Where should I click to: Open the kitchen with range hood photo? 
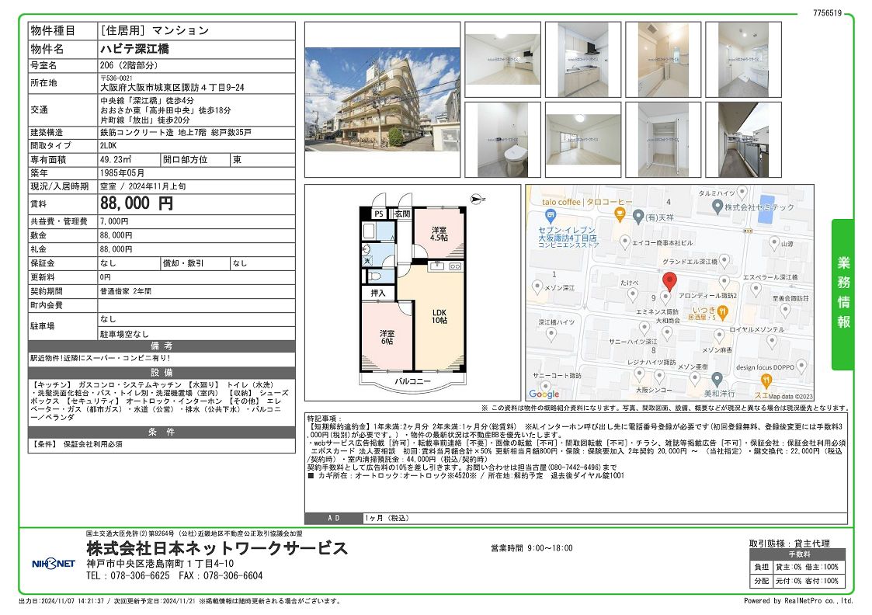[583, 60]
